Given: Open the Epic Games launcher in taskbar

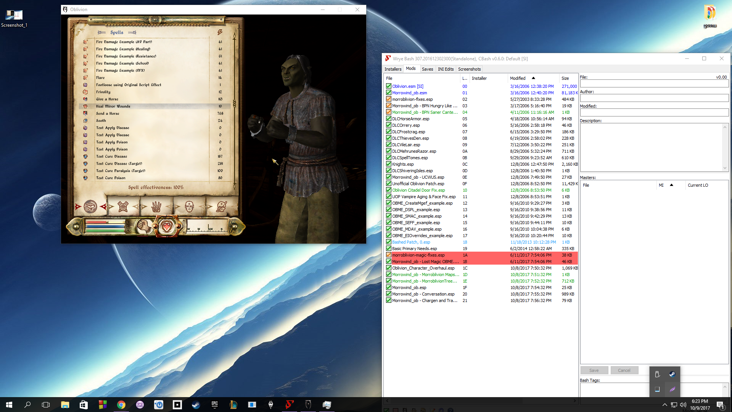Looking at the screenshot, I should 215,405.
